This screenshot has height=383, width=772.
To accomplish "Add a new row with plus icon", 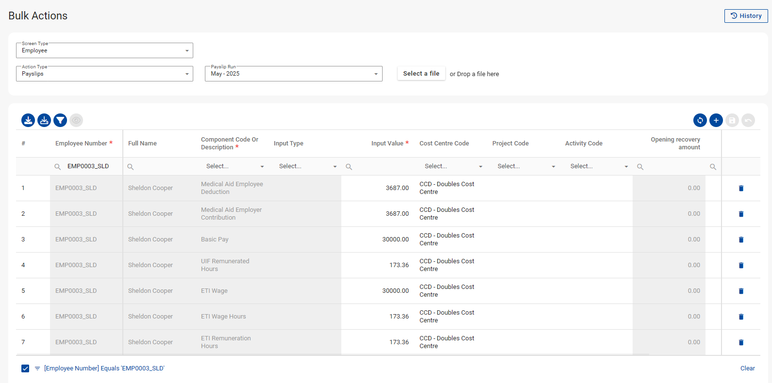I will point(716,120).
